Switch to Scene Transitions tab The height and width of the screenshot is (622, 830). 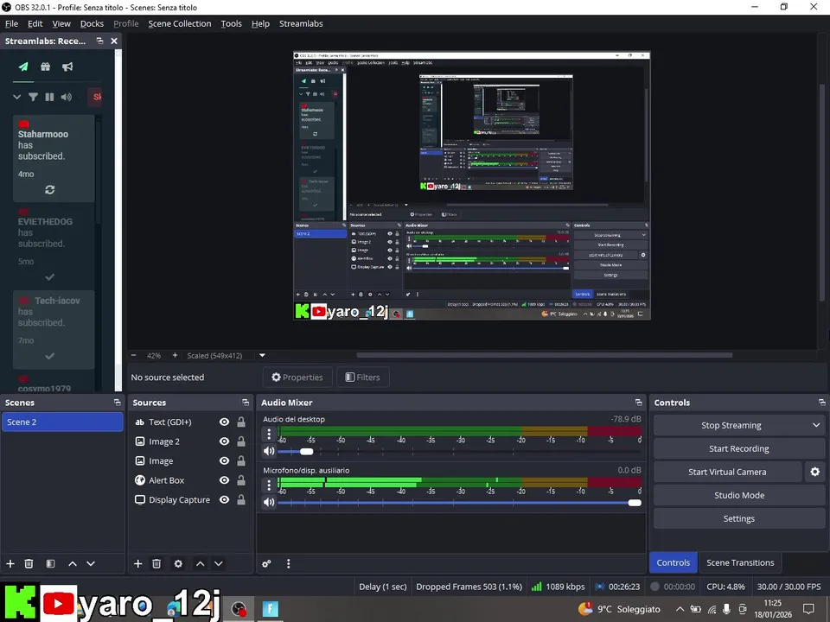tap(740, 562)
